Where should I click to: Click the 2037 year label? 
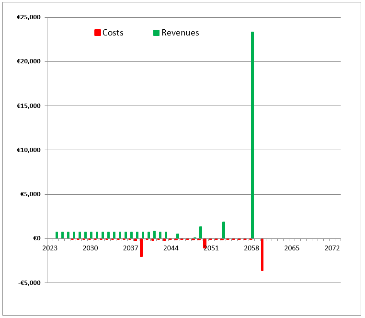131,248
